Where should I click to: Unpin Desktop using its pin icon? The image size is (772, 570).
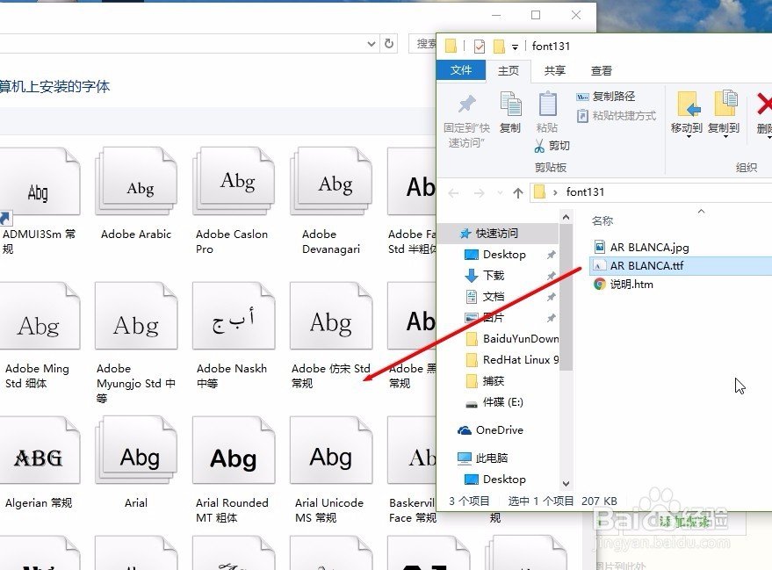coord(551,255)
